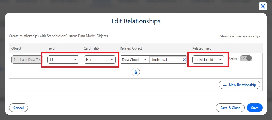The width and height of the screenshot is (272, 120).
Task: Click the Cardinality column header
Action: pos(92,48)
